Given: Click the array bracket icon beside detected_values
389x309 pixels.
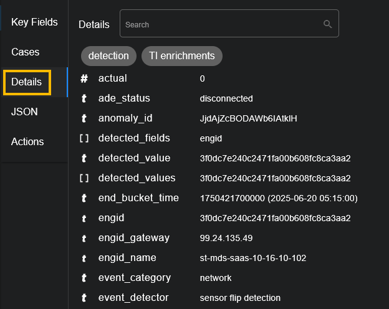Looking at the screenshot, I should 84,178.
